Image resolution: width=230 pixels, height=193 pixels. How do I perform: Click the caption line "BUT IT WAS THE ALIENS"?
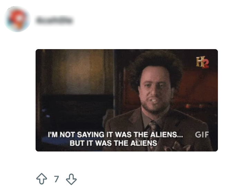click(113, 143)
